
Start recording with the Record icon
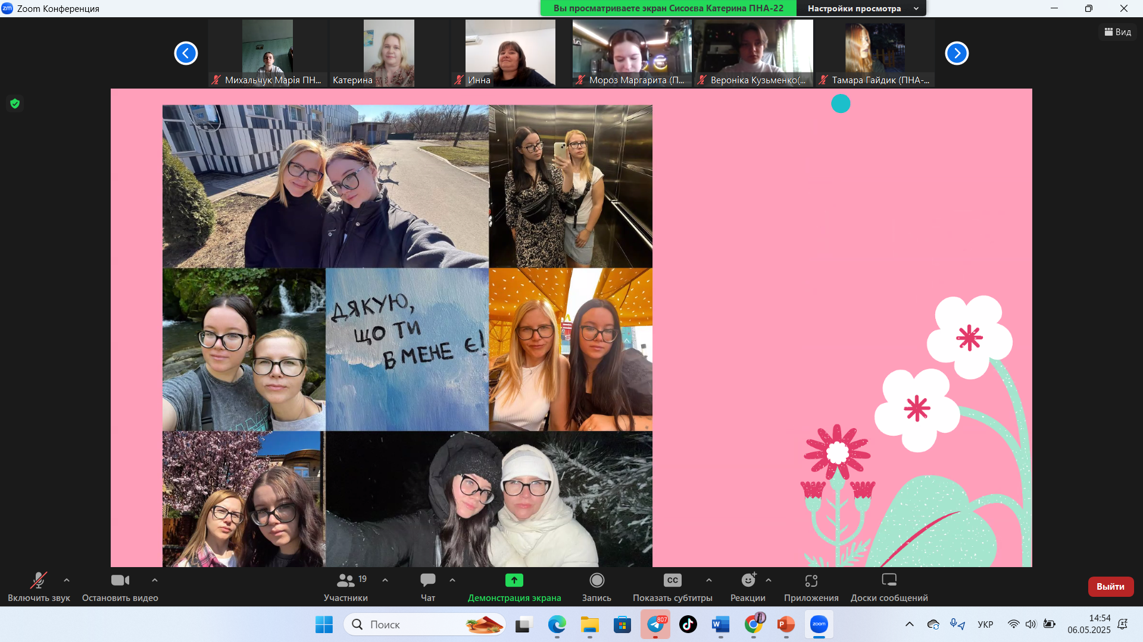pos(597,580)
